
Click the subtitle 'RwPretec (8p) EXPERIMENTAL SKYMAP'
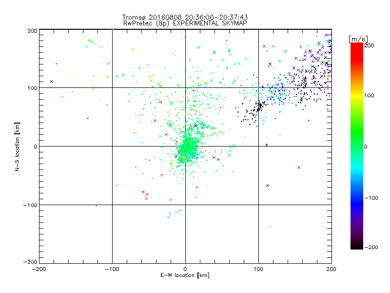[x=185, y=23]
